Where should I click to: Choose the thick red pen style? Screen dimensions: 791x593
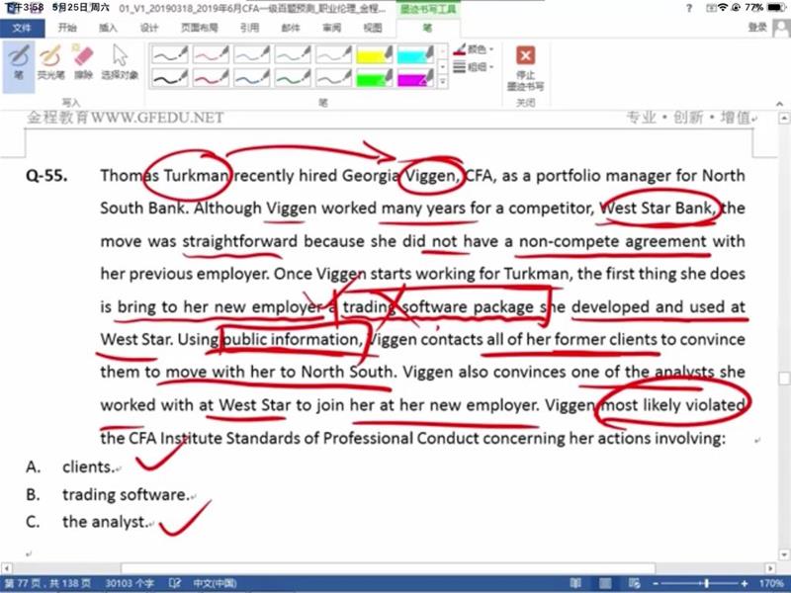(x=211, y=78)
